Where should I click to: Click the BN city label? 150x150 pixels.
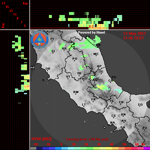point(123,115)
